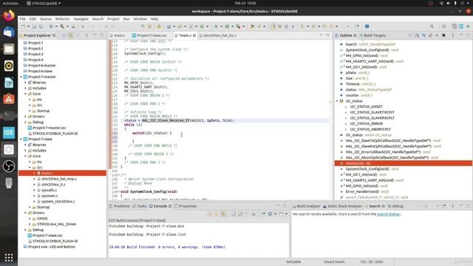The height and width of the screenshot is (266, 473).
Task: Click the Save icon in the main toolbar
Action: (35, 27)
